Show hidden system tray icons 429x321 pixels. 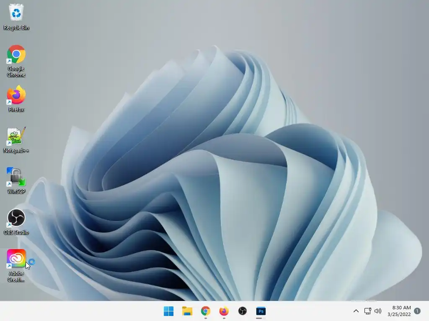click(356, 311)
